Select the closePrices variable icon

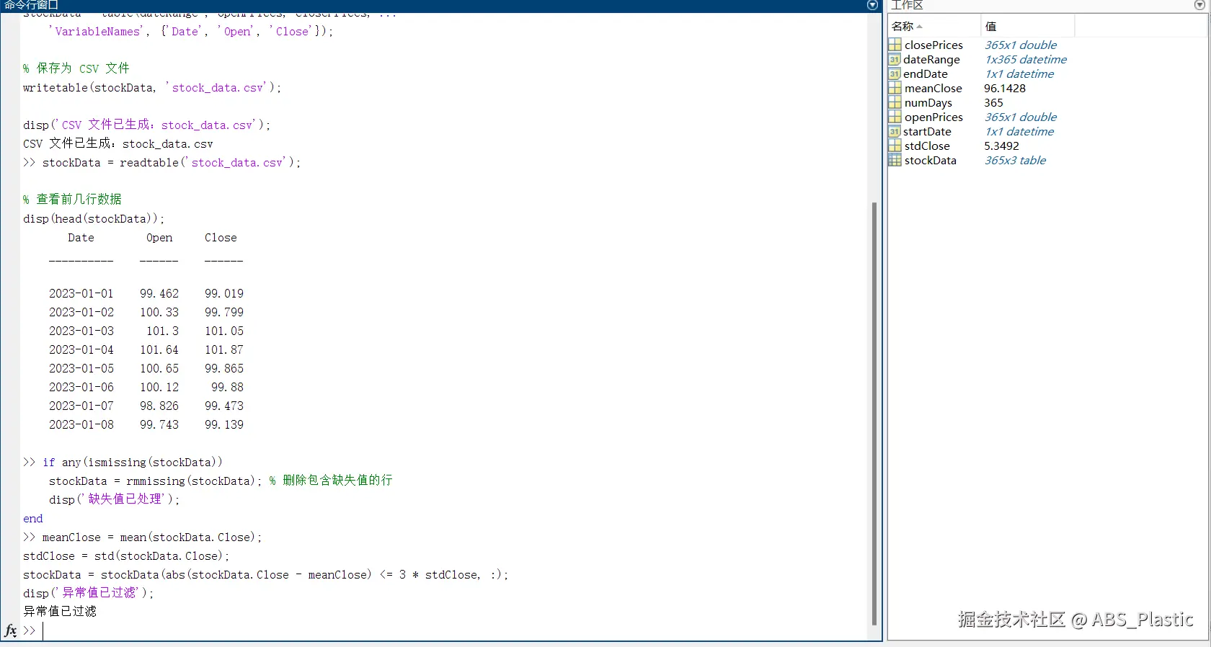pyautogui.click(x=895, y=45)
